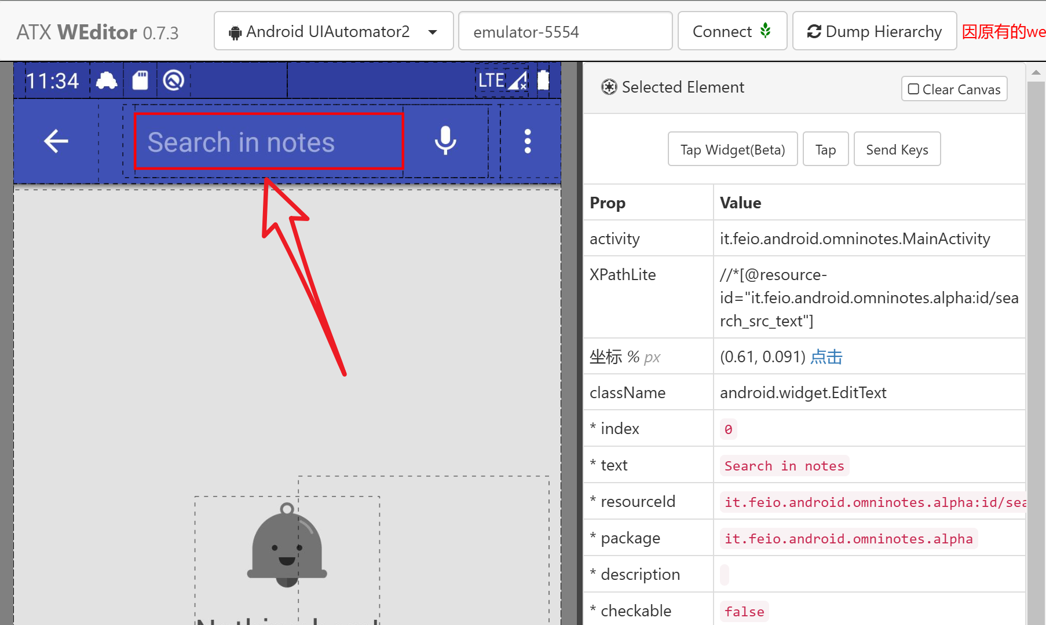Open the Android UIAutomator2 platform dropdown
This screenshot has height=625, width=1046.
pyautogui.click(x=334, y=31)
